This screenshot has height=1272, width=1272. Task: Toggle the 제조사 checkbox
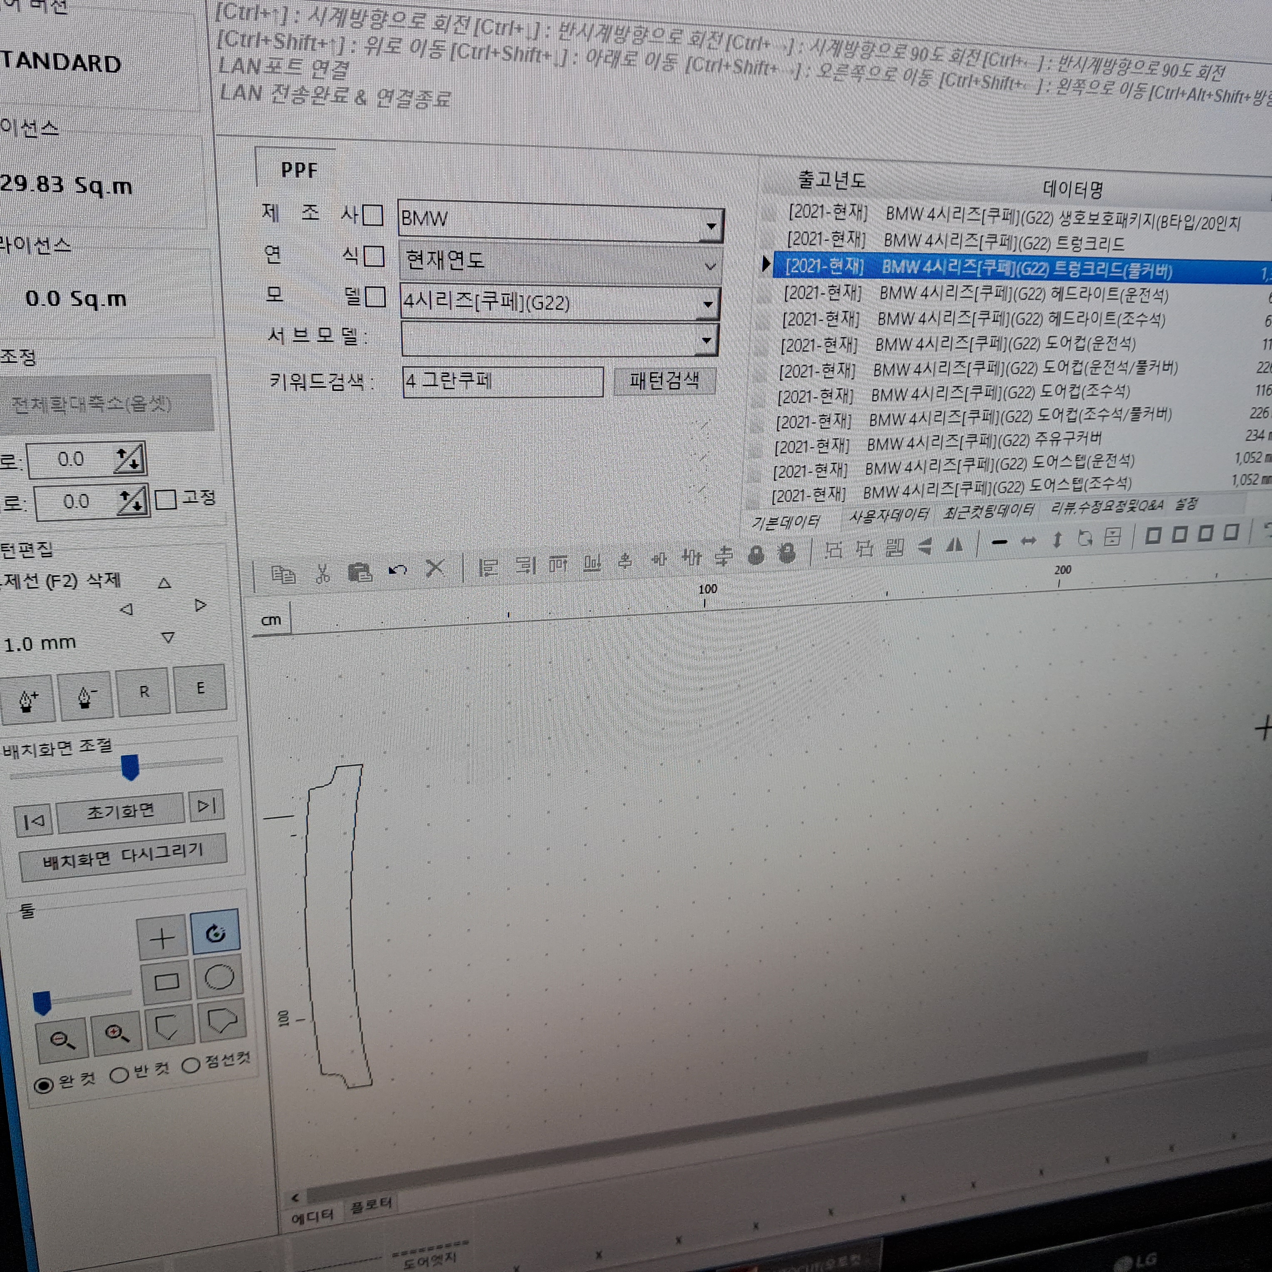(373, 215)
